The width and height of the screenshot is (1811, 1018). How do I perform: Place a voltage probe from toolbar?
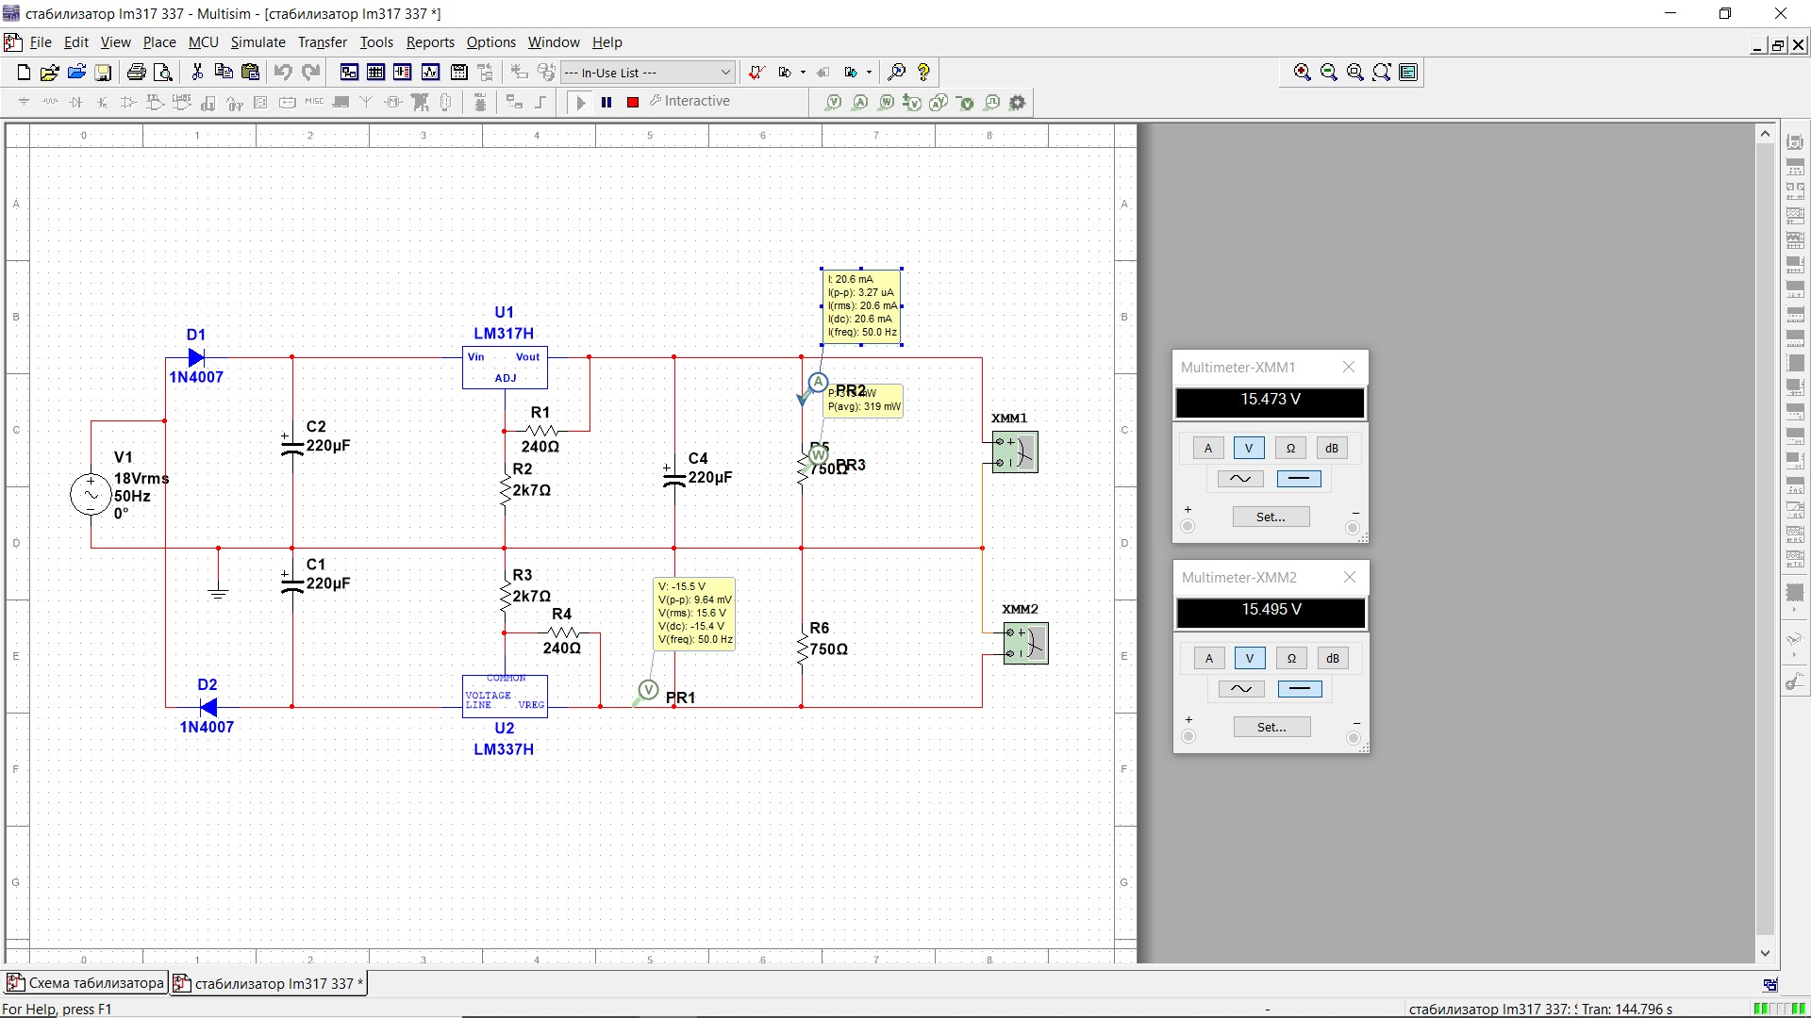[x=833, y=102]
